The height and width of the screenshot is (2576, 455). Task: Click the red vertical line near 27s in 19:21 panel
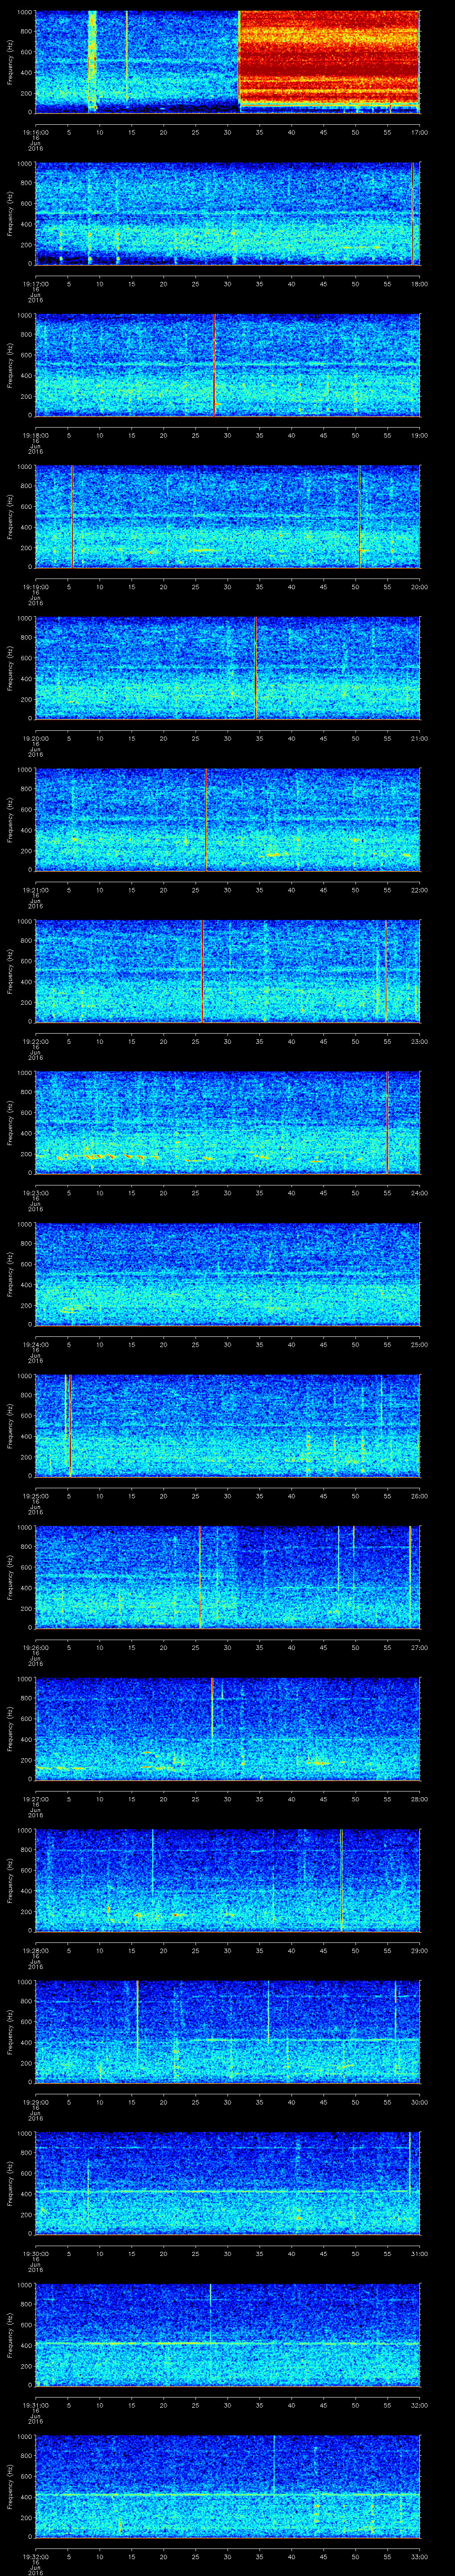click(x=206, y=820)
